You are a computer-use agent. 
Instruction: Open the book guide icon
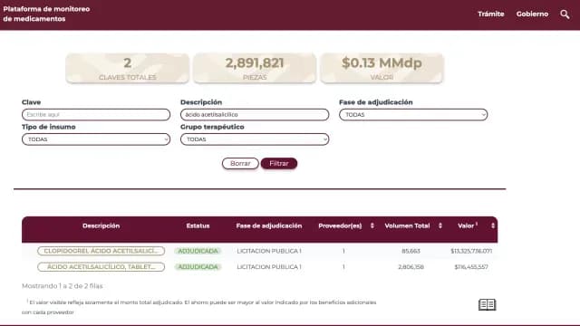coord(488,304)
